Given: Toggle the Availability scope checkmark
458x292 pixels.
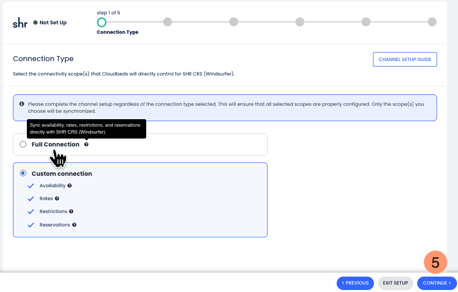Looking at the screenshot, I should pos(30,186).
